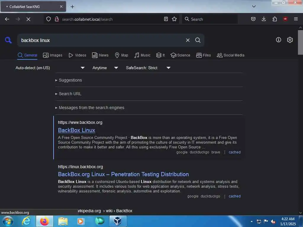303x227 pixels.
Task: Click the muted volume tray icon
Action: tap(273, 221)
